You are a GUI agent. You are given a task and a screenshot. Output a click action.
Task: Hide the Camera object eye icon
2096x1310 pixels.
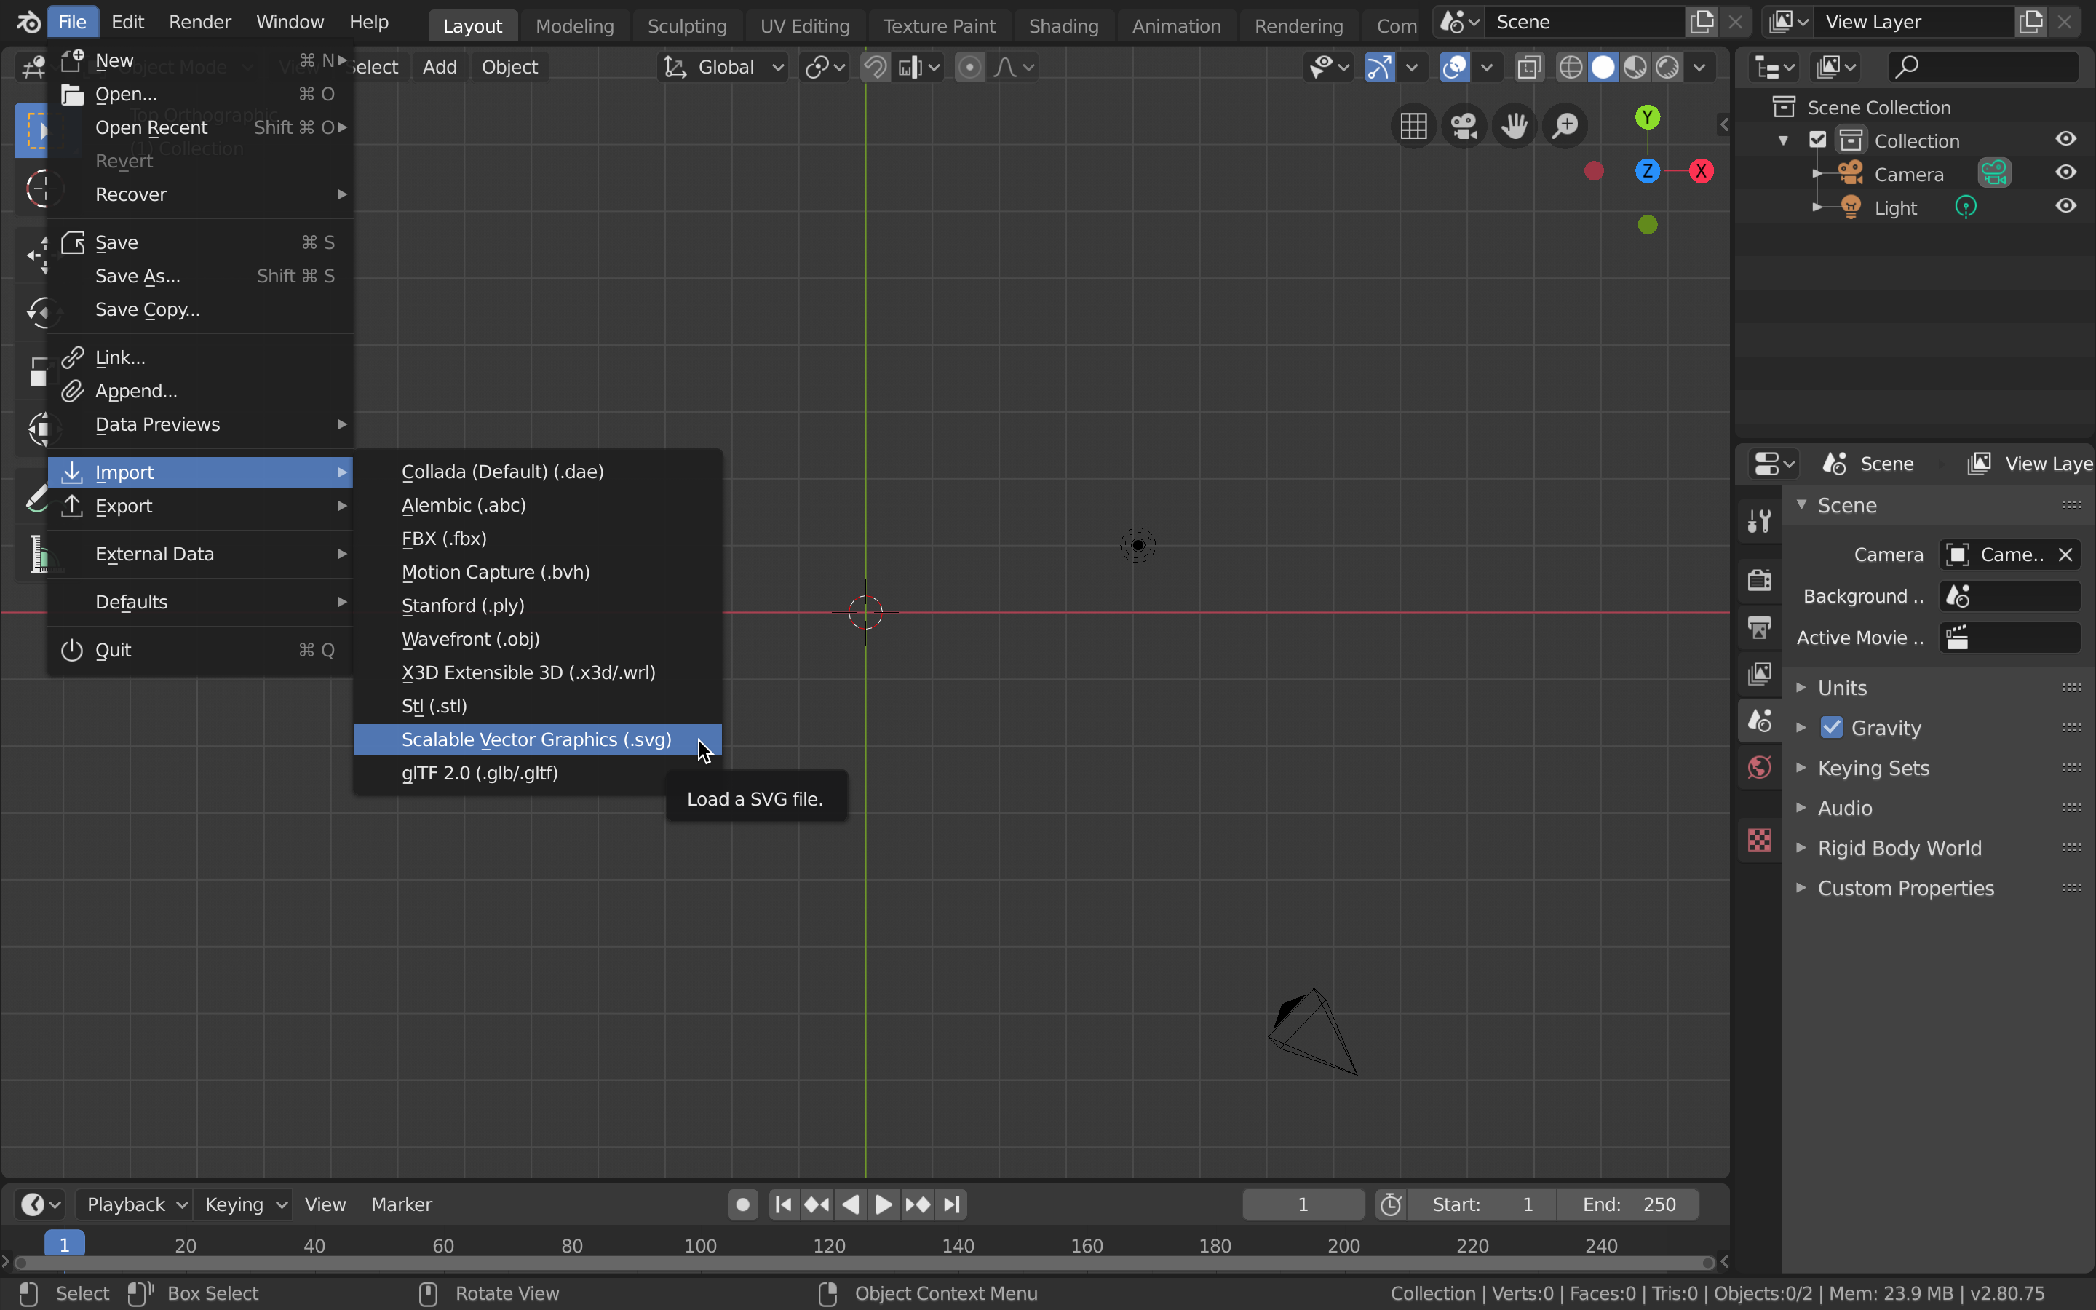tap(2065, 172)
